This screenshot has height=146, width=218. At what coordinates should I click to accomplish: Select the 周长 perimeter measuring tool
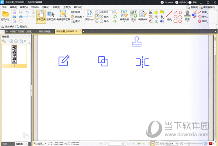click(203, 17)
